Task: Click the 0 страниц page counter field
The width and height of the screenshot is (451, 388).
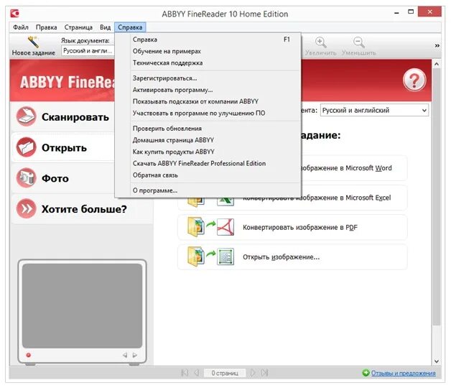Action: point(225,373)
